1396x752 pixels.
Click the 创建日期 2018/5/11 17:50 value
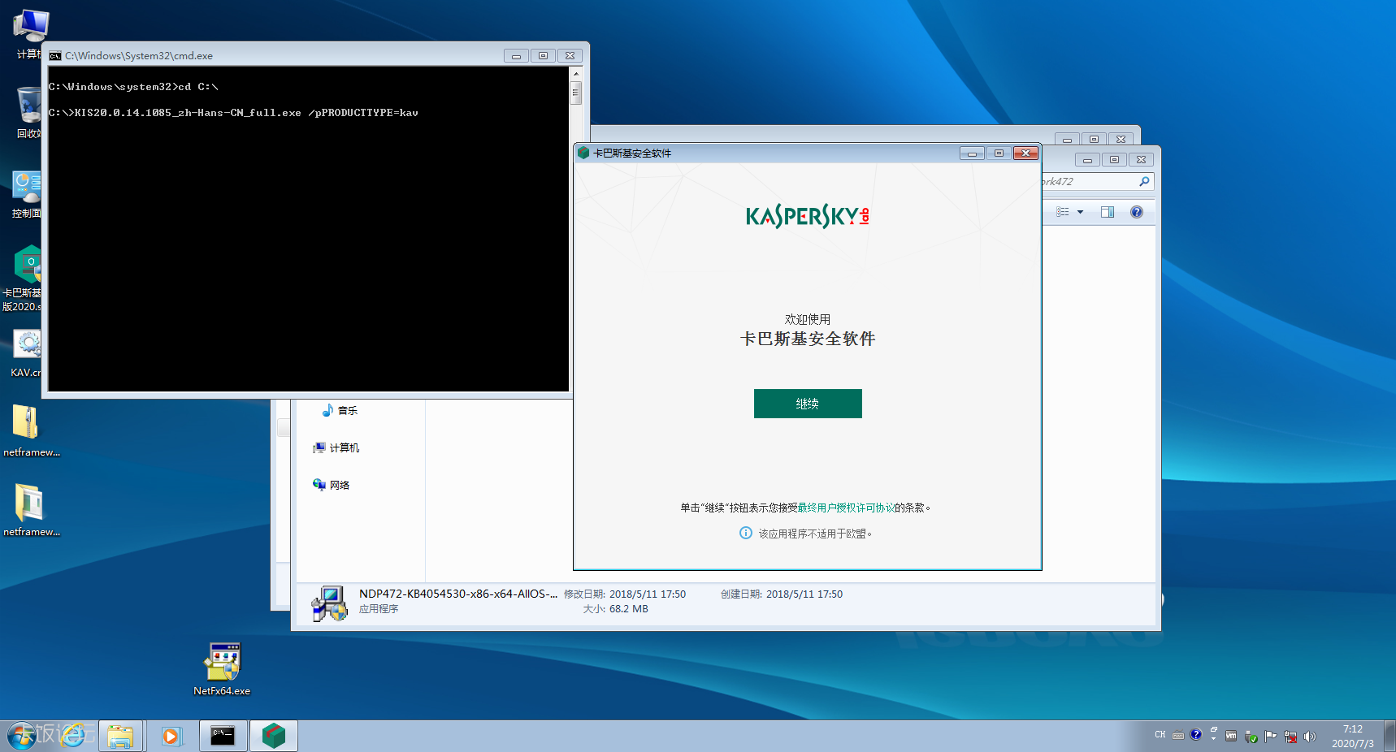tap(804, 594)
